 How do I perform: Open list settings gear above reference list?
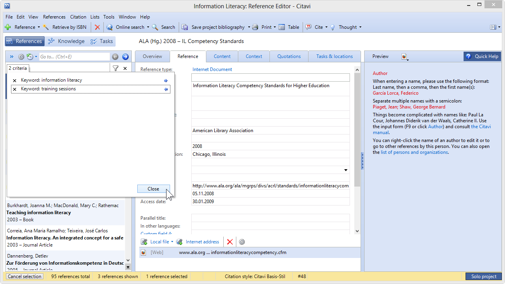tap(21, 57)
